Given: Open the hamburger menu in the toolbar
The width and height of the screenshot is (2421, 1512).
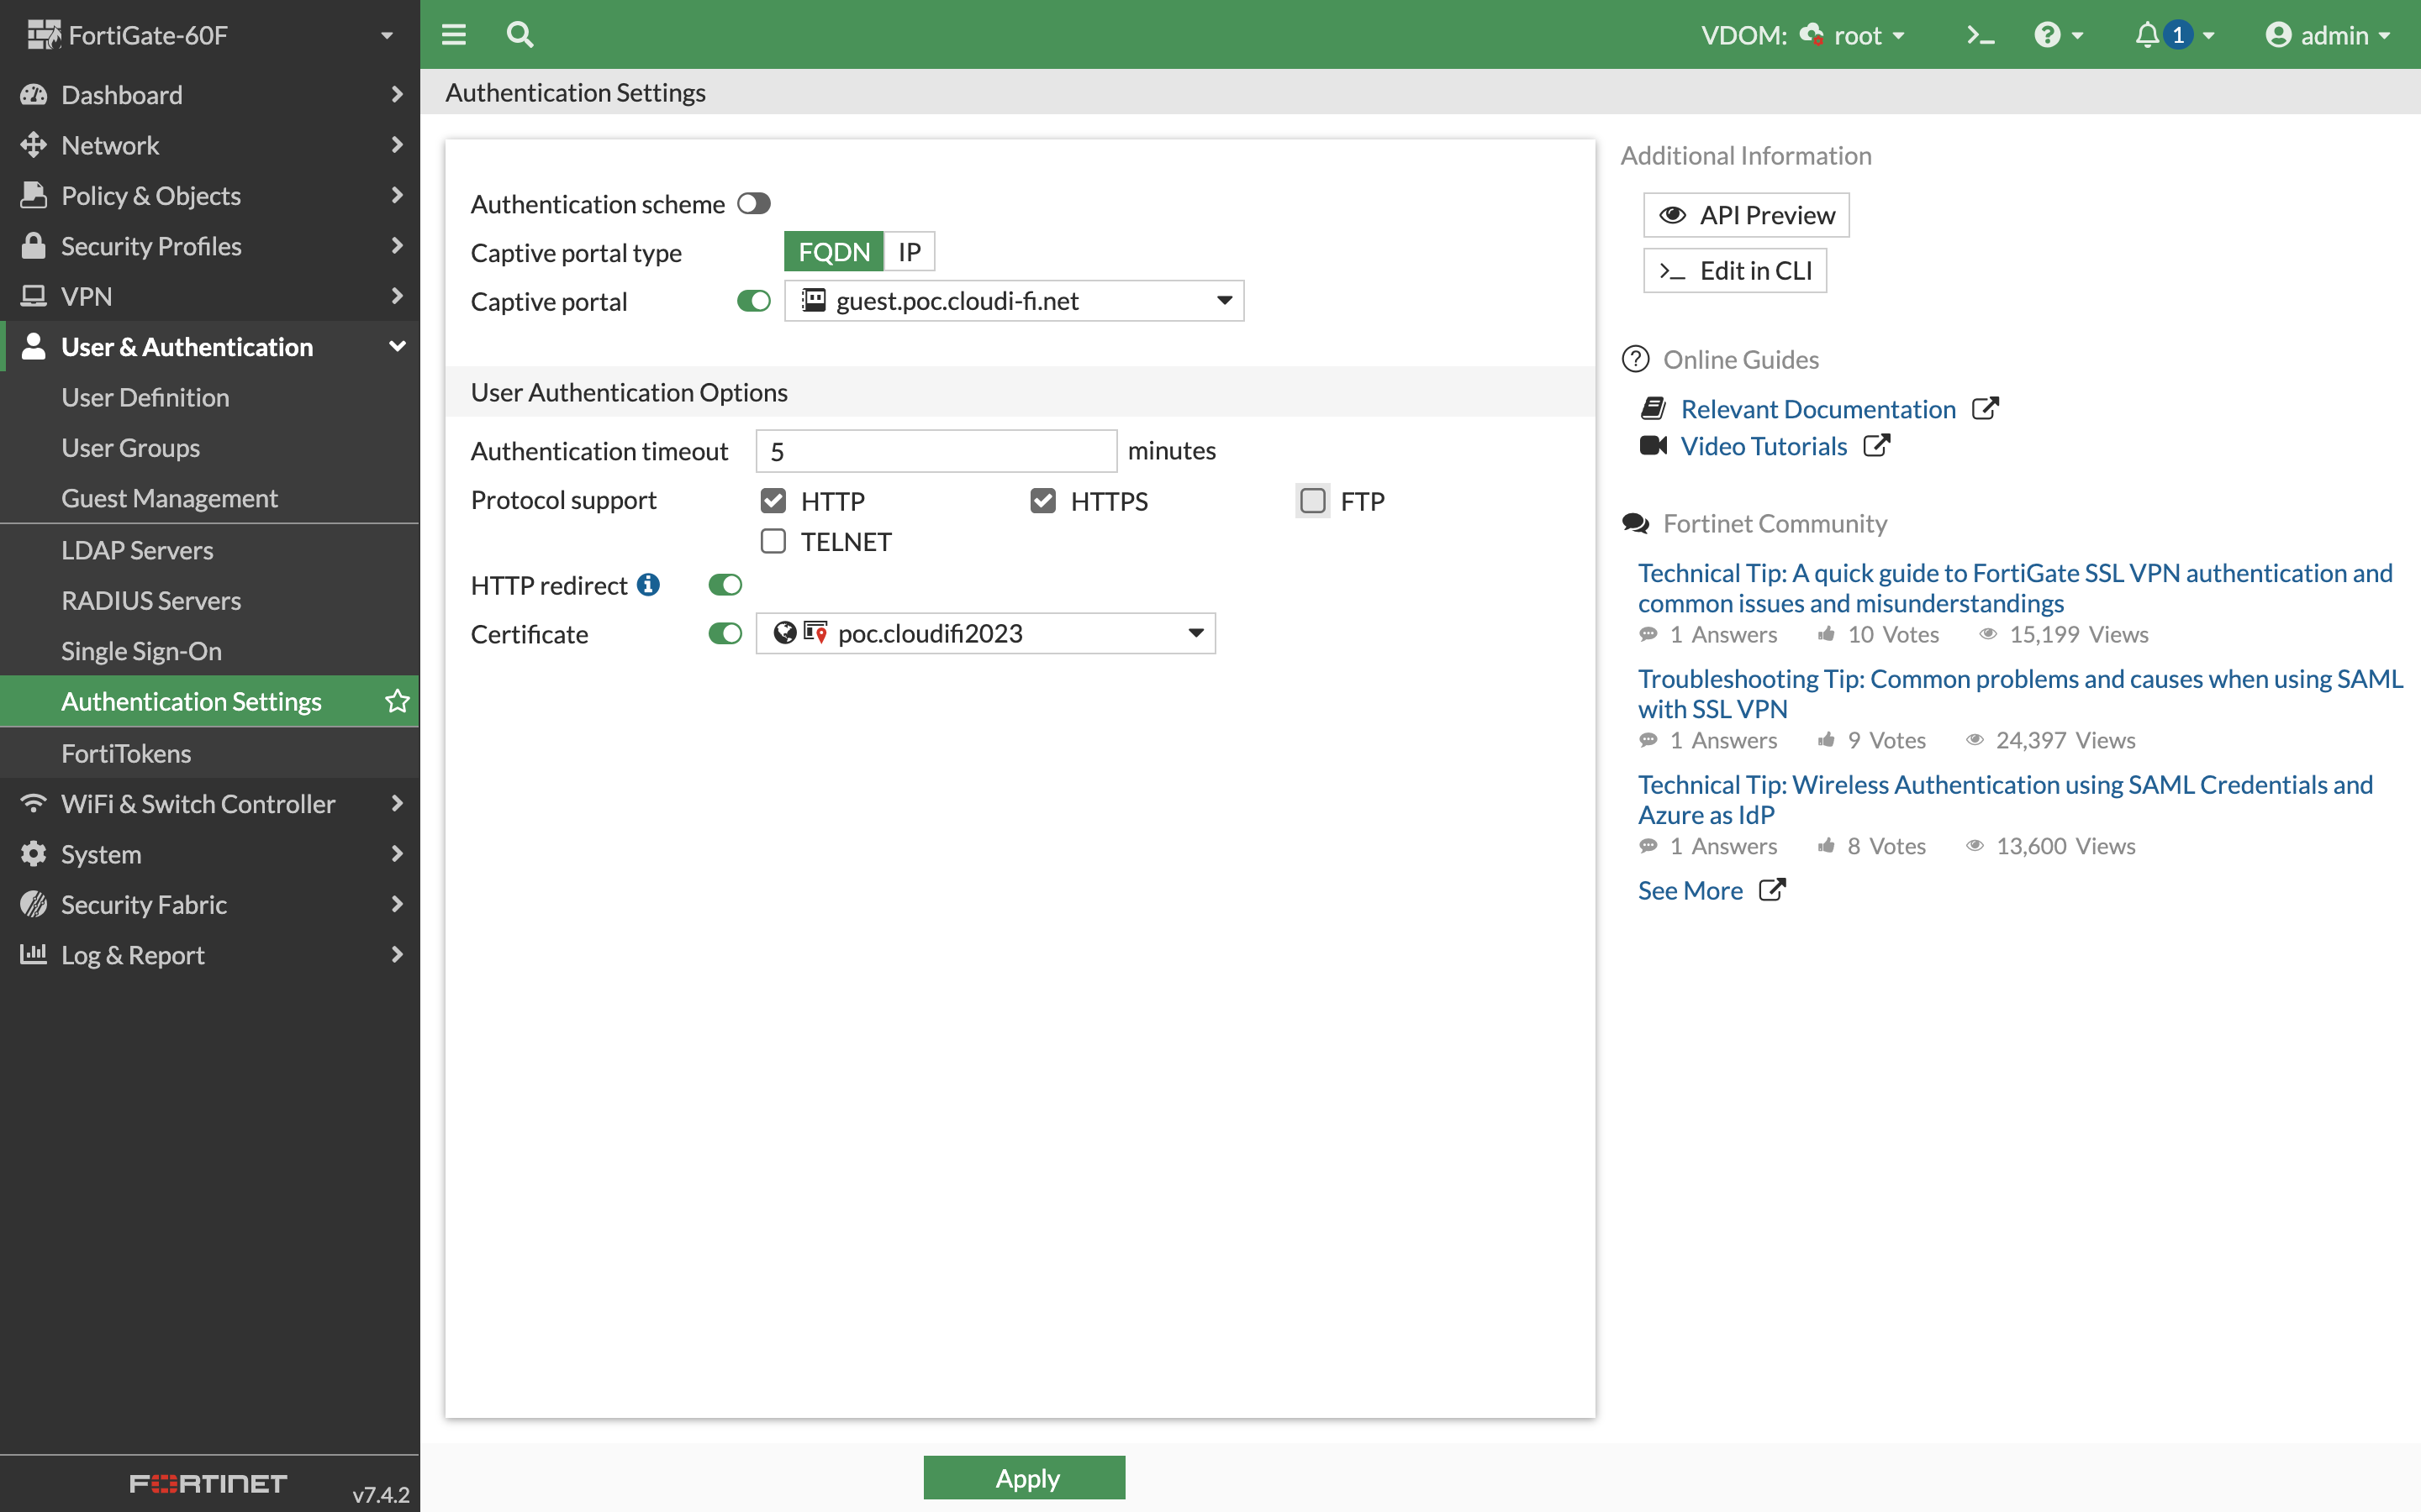Looking at the screenshot, I should (x=453, y=33).
